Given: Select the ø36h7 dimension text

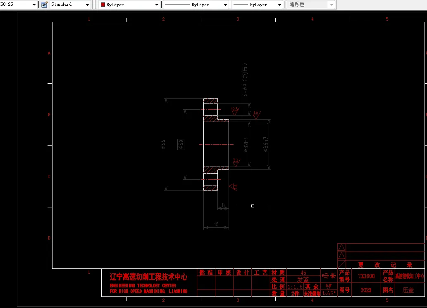Looking at the screenshot, I should click(x=266, y=144).
